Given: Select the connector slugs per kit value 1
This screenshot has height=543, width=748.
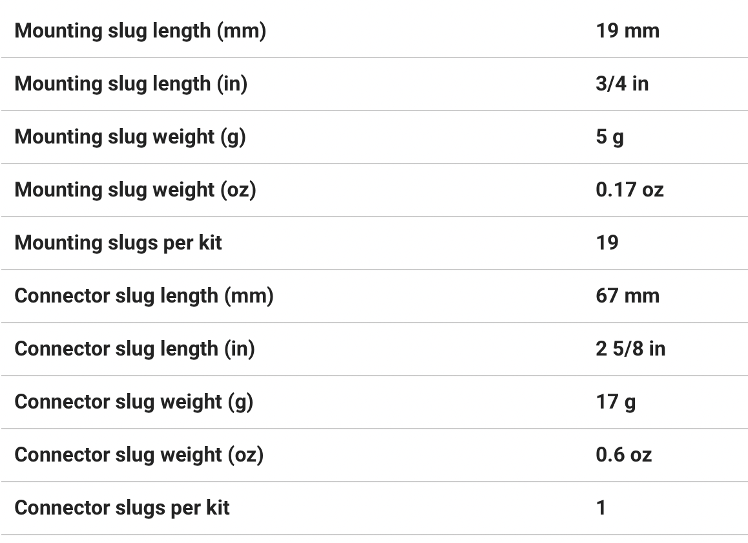Looking at the screenshot, I should coord(601,508).
